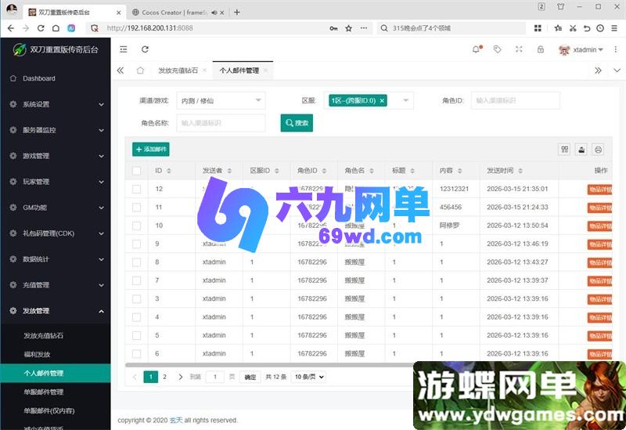Viewport: 626px width, 430px height.
Task: Open browser apps grid icon
Action: [x=538, y=28]
